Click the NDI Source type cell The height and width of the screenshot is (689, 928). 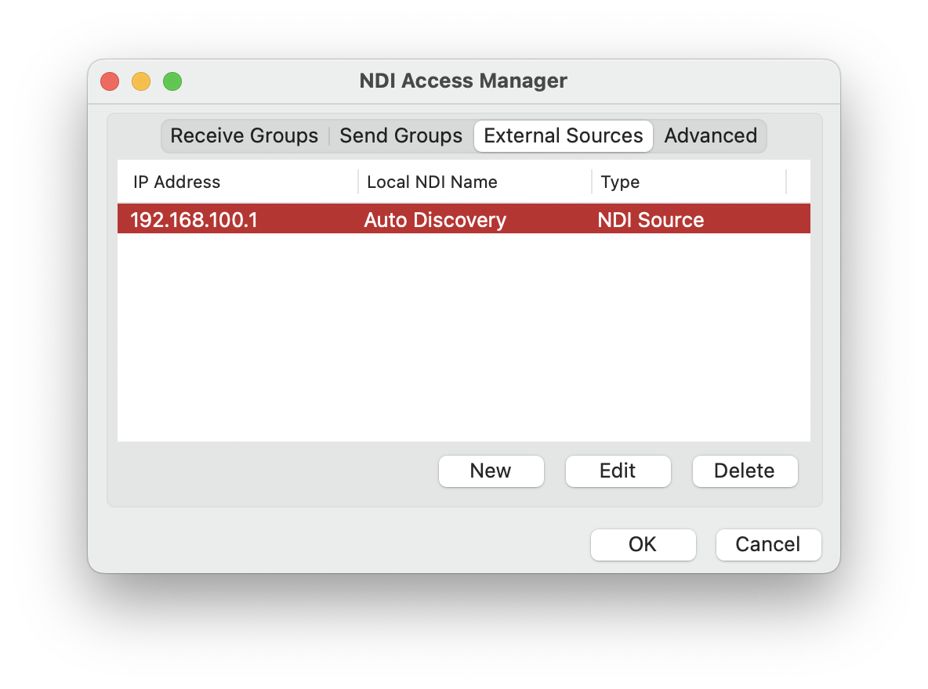click(651, 220)
